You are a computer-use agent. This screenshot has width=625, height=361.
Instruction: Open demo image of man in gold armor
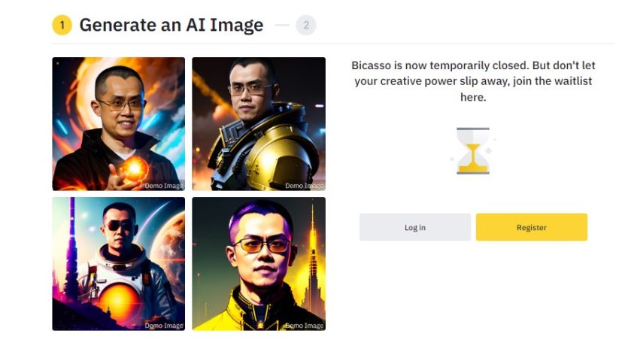259,124
